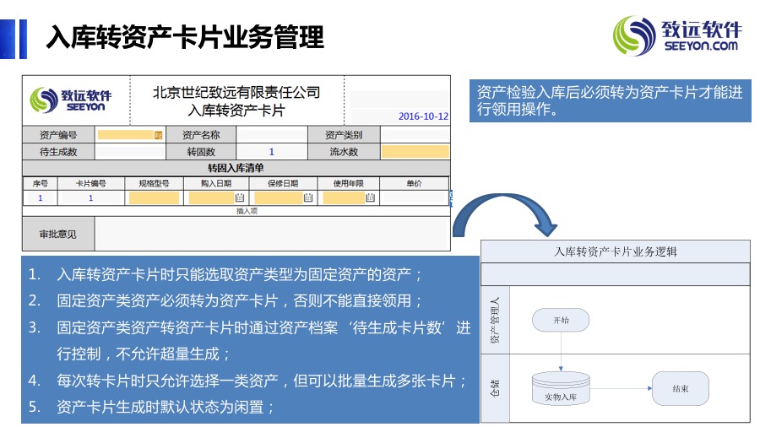This screenshot has width=760, height=427.
Task: Open the 购入日期 calendar picker icon
Action: click(240, 197)
